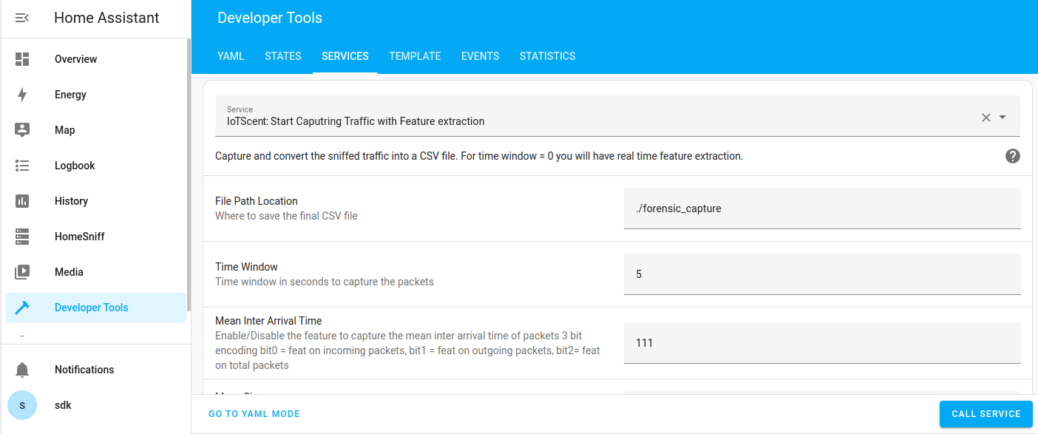Collapse the sidebar with the menu icon
The height and width of the screenshot is (434, 1038).
click(22, 18)
